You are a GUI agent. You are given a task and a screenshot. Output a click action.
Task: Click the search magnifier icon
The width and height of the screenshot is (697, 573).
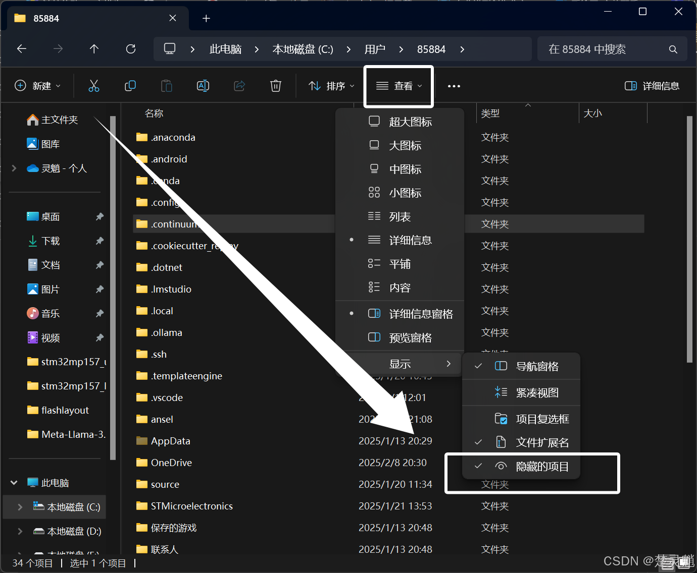(x=673, y=49)
